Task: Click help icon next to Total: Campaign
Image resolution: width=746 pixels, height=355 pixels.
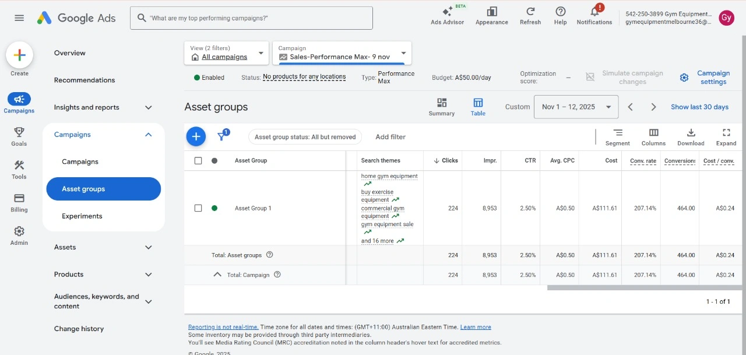Action: point(277,275)
